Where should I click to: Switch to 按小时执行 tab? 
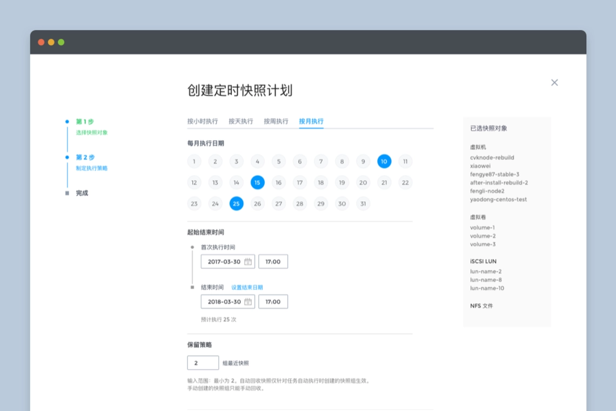coord(203,121)
